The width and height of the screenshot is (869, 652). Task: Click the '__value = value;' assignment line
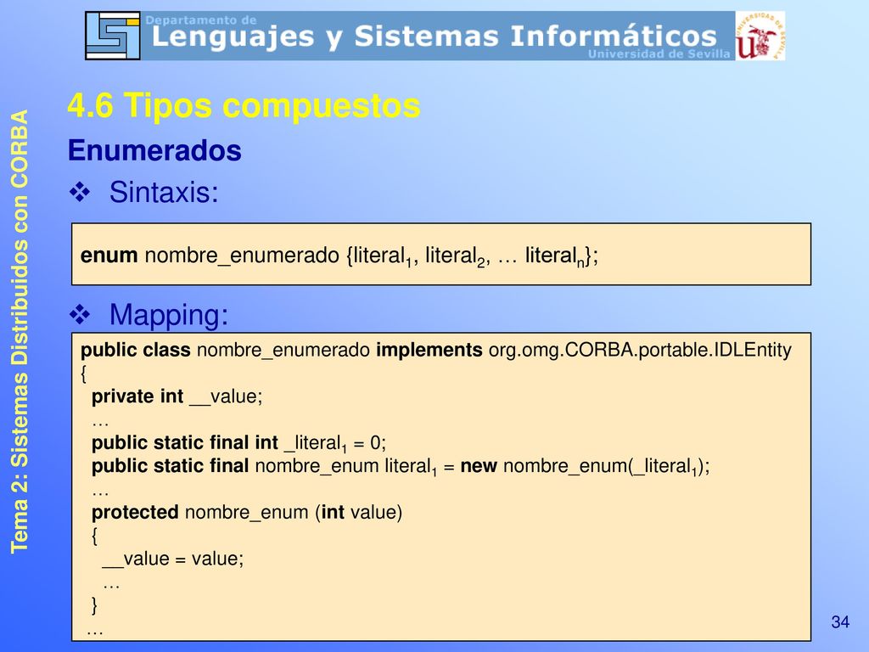(173, 559)
